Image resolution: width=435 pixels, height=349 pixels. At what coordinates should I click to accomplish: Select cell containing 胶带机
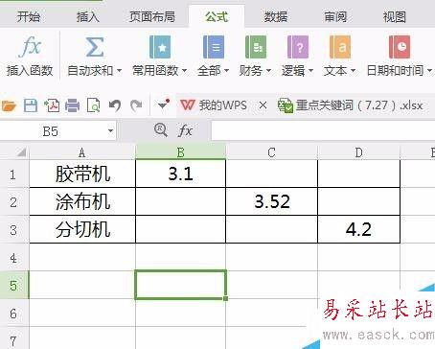82,174
